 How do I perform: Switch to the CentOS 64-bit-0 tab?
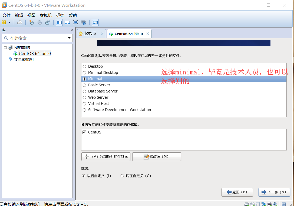pyautogui.click(x=129, y=34)
